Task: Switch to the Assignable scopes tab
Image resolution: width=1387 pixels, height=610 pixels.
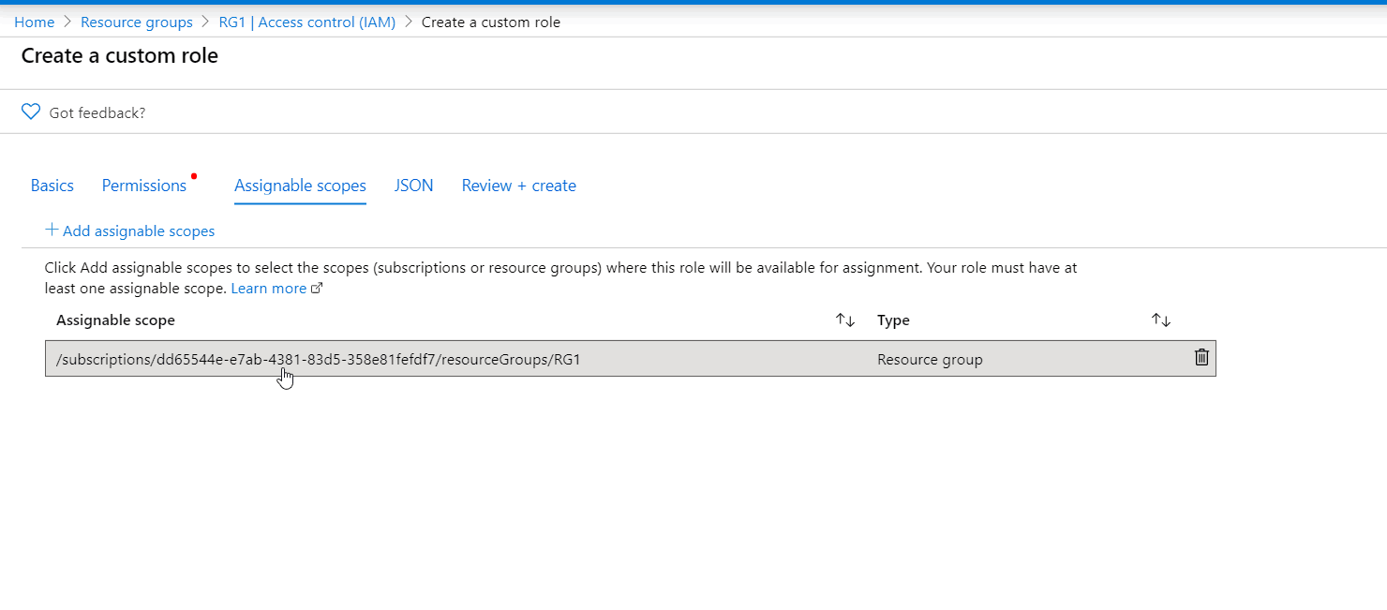Action: coord(300,185)
